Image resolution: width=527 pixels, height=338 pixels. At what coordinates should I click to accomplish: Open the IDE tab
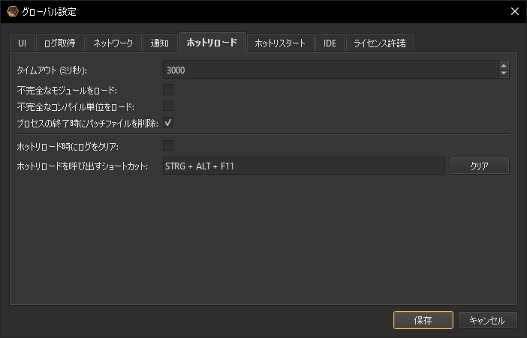pos(330,43)
